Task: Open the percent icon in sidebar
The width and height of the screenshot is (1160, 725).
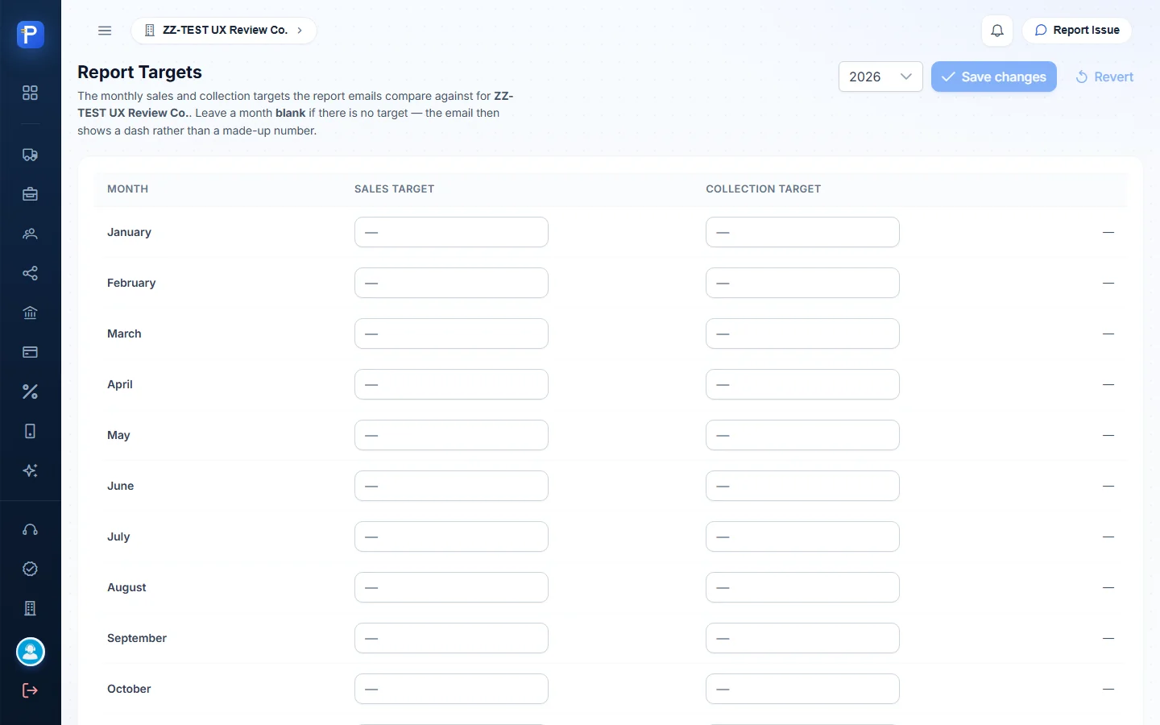Action: (x=30, y=391)
